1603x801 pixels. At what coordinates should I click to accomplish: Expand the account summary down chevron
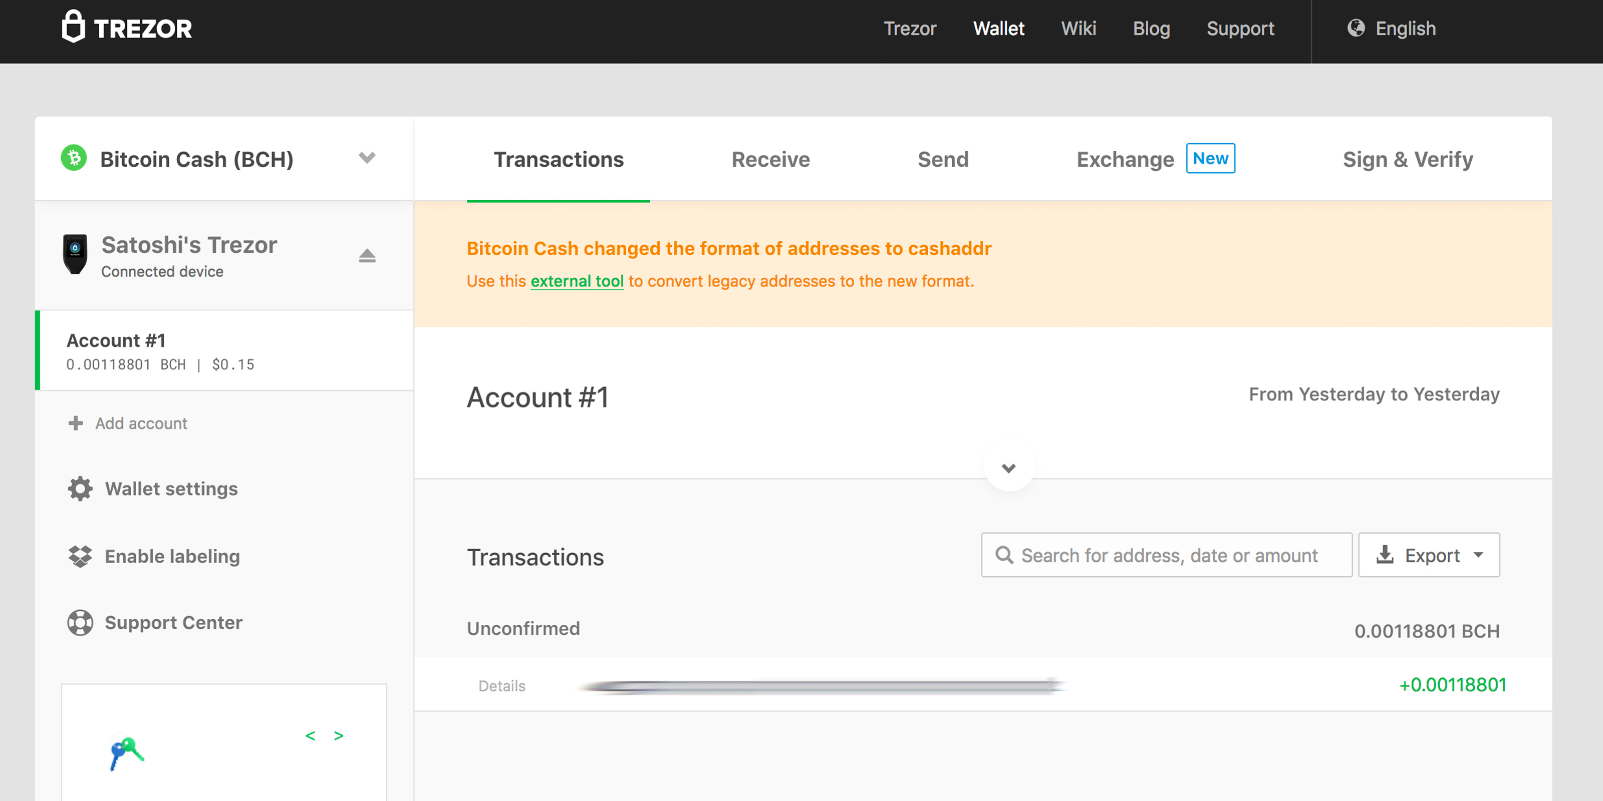(1009, 468)
